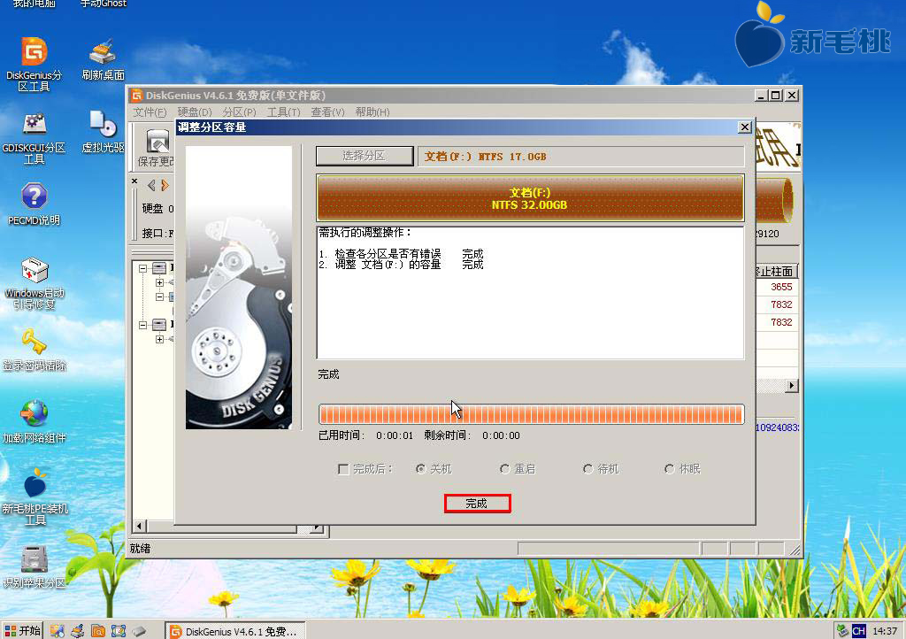Select the 重启 radio button
The image size is (906, 639).
point(504,468)
